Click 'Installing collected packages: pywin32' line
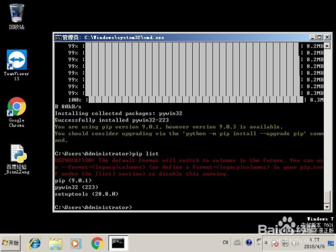Image resolution: width=336 pixels, height=252 pixels. tap(118, 114)
